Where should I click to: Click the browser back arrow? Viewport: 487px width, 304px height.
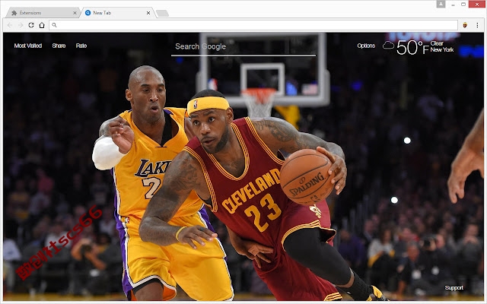coord(10,25)
